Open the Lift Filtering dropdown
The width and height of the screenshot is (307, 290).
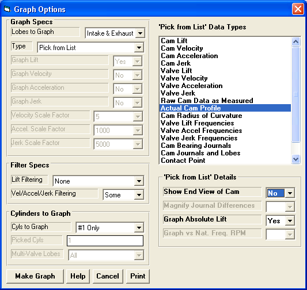click(139, 181)
